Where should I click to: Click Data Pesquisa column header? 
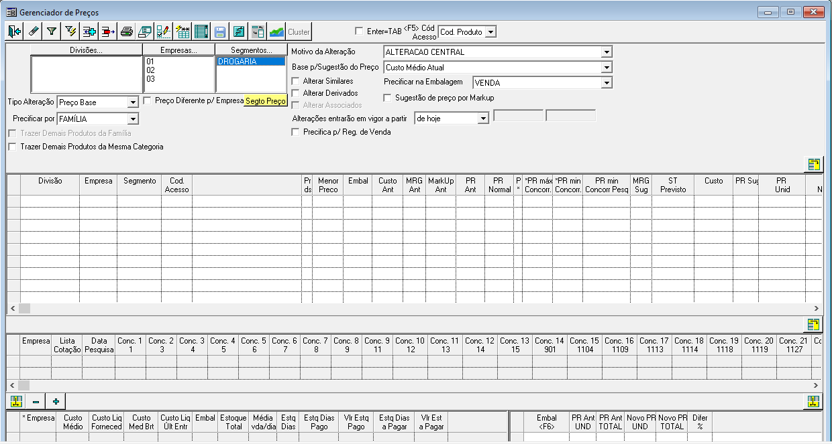[x=99, y=345]
